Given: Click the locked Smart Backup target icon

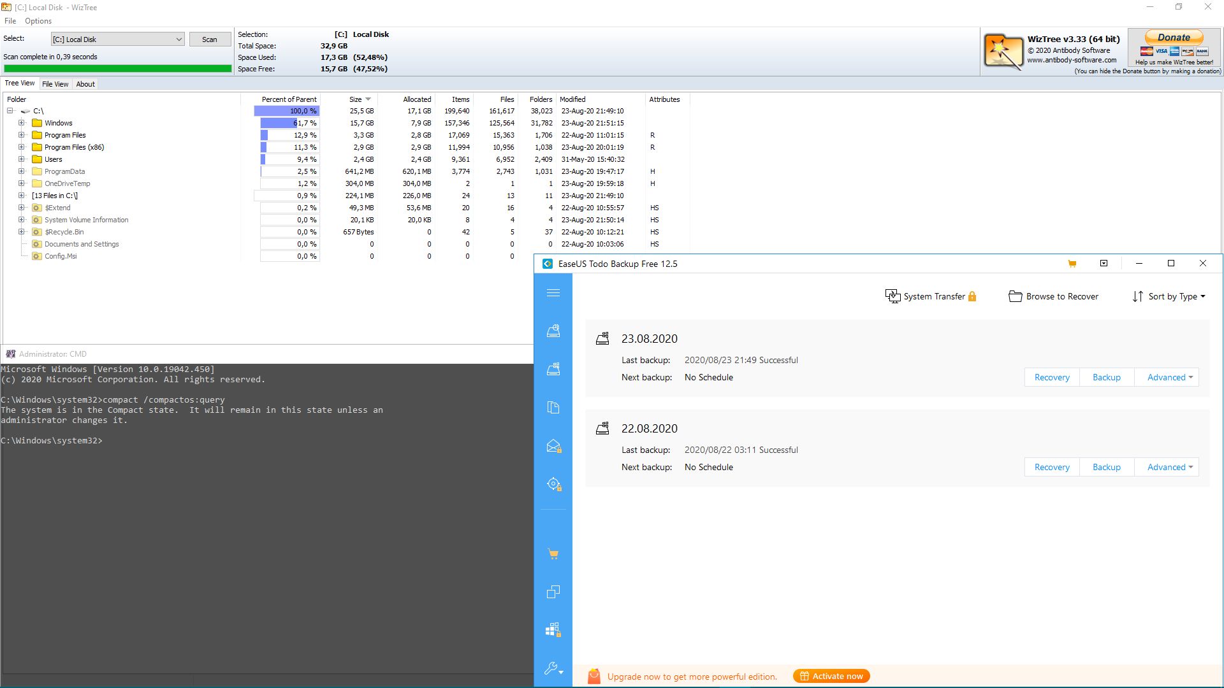Looking at the screenshot, I should coord(553,484).
